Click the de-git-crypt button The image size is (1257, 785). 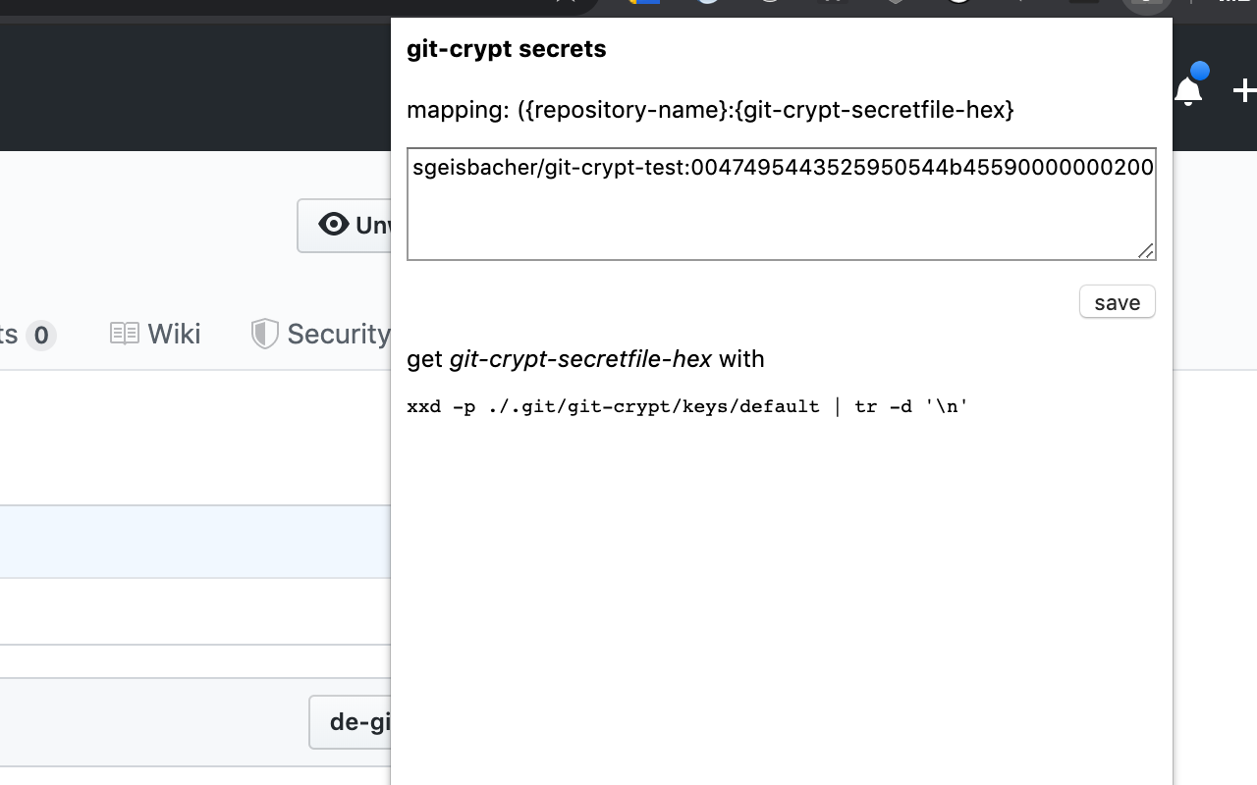(363, 722)
